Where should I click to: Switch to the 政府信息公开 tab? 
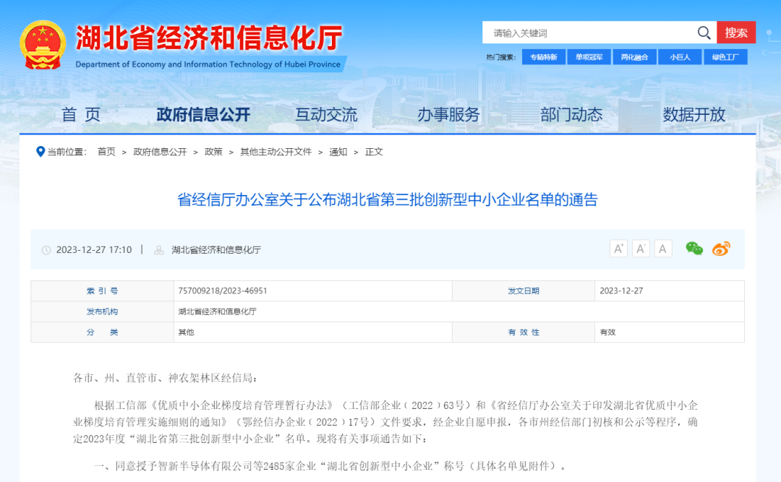point(202,114)
